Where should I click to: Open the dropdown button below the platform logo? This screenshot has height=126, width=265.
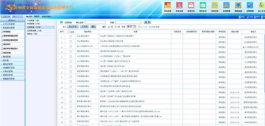(6, 16)
